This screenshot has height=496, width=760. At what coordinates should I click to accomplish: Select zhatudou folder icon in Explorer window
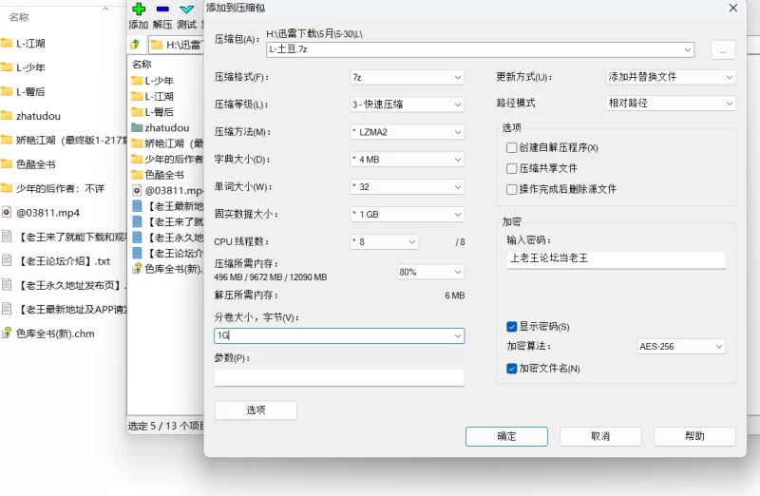click(x=7, y=116)
